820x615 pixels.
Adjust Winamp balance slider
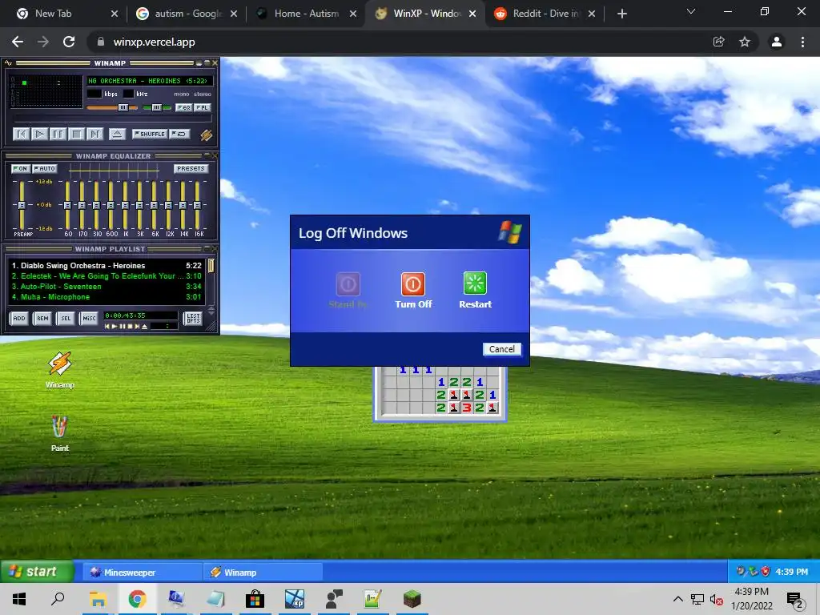157,108
